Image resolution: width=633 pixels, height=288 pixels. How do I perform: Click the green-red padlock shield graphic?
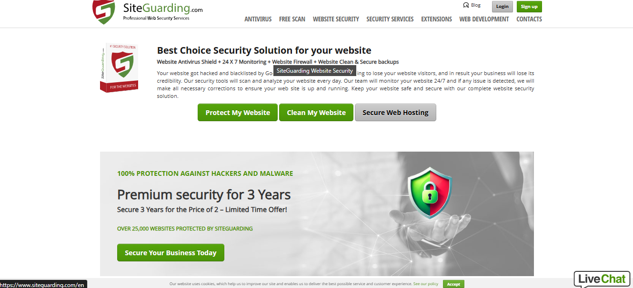[430, 192]
